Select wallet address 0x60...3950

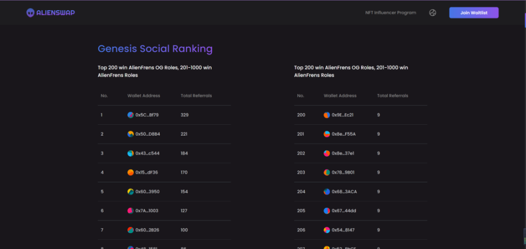[147, 191]
